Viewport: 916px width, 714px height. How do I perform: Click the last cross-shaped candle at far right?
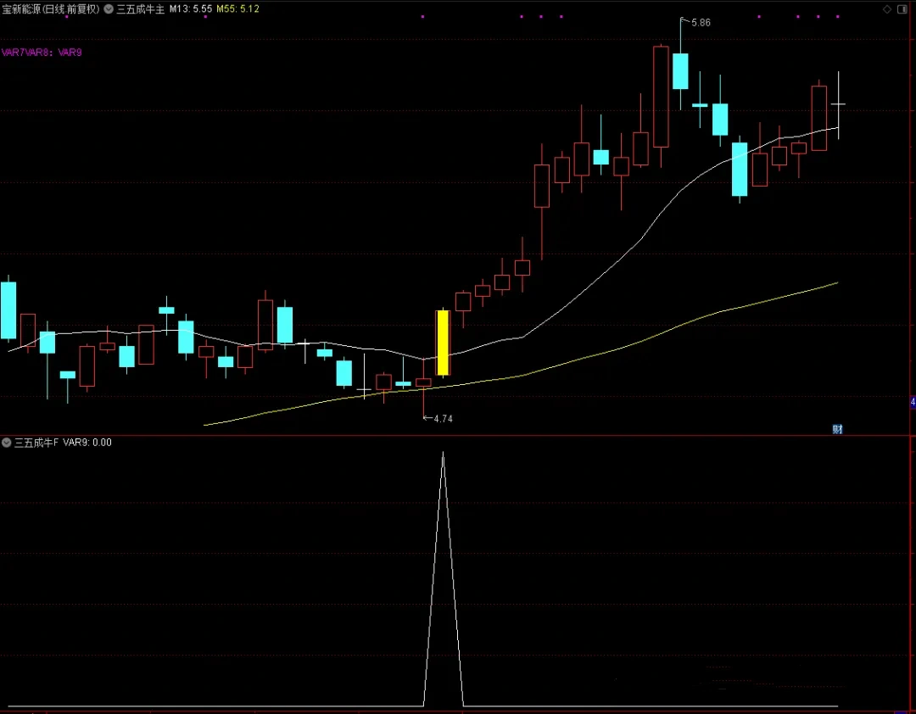(x=838, y=104)
